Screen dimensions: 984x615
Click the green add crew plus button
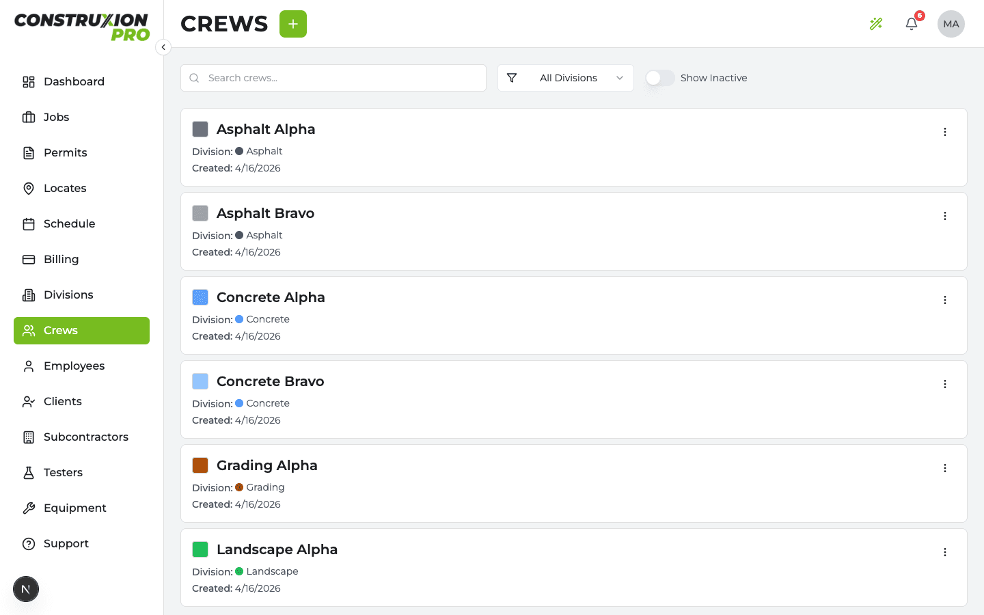(293, 24)
